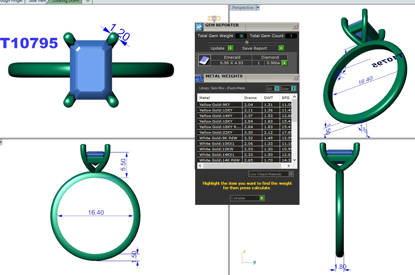Click the ring gem icon above Gem Reporter
The width and height of the screenshot is (415, 275).
point(213,19)
